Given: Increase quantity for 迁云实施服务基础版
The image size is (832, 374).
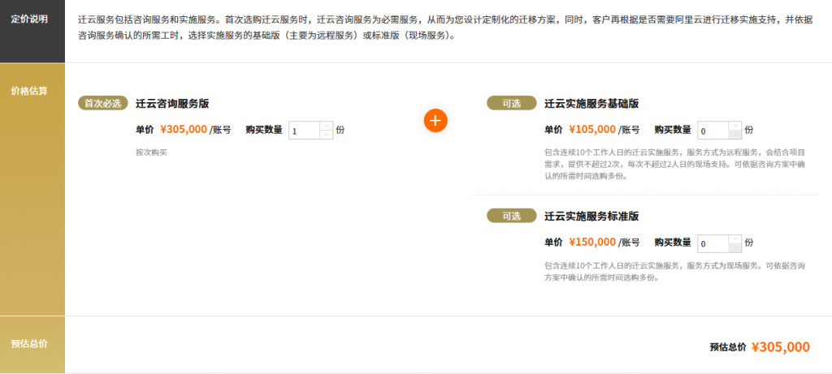Looking at the screenshot, I should (735, 125).
